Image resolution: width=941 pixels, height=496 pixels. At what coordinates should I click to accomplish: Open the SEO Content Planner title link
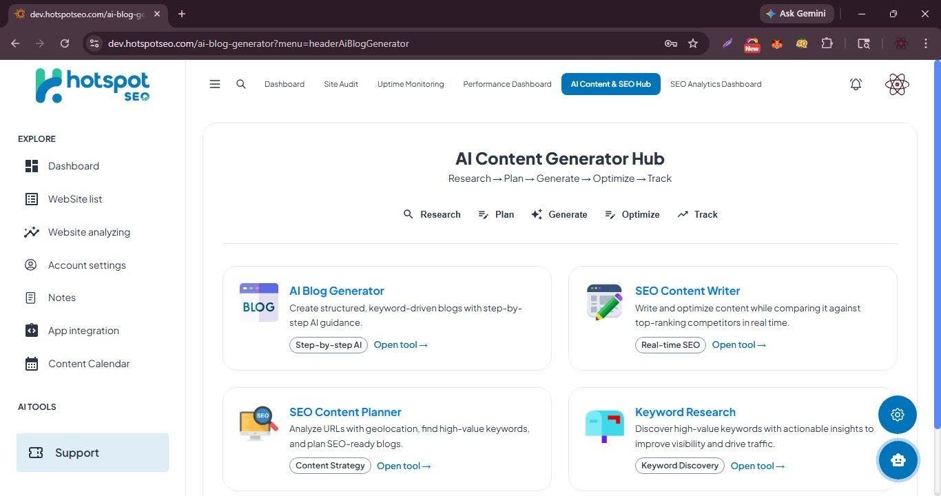pos(345,412)
